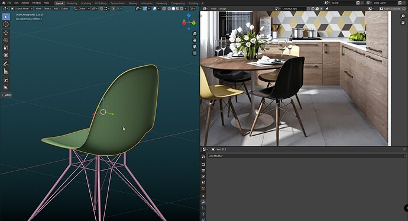Open the Object properties tab
The height and width of the screenshot is (221, 408).
203,196
